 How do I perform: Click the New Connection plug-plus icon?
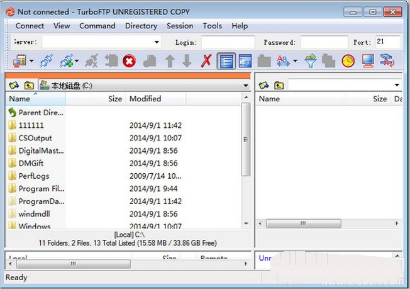pos(66,61)
